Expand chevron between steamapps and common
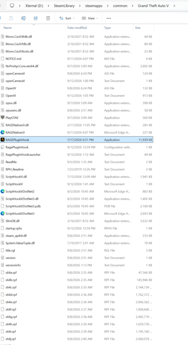The width and height of the screenshot is (188, 345). coord(108,6)
